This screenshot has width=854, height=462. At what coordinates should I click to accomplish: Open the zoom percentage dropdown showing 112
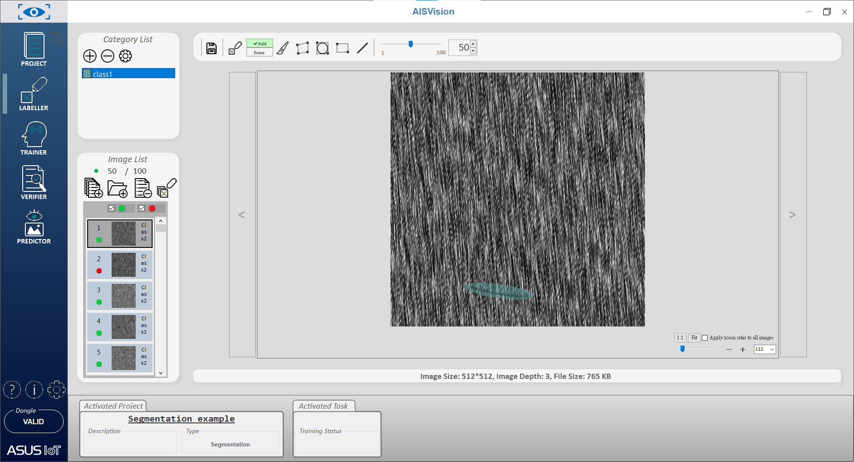click(772, 350)
